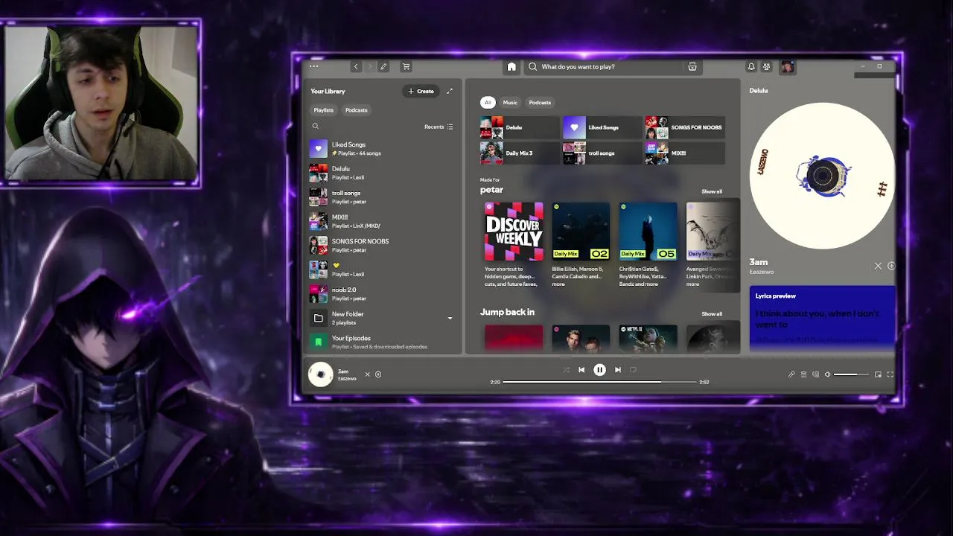Viewport: 953px width, 536px height.
Task: Open Connect to a device icon
Action: [x=815, y=374]
